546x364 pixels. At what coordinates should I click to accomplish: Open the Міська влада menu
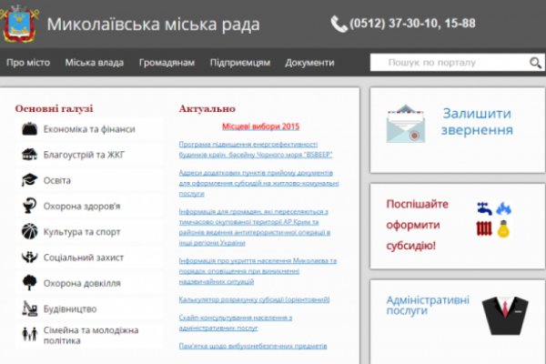[96, 63]
